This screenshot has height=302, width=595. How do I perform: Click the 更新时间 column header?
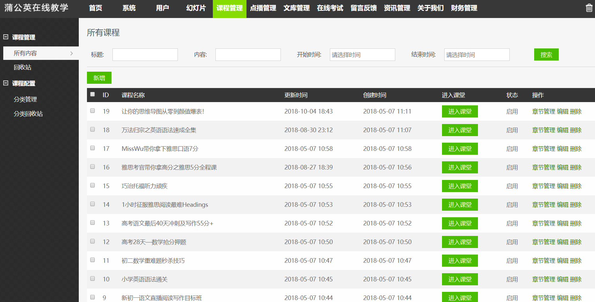[x=296, y=95]
